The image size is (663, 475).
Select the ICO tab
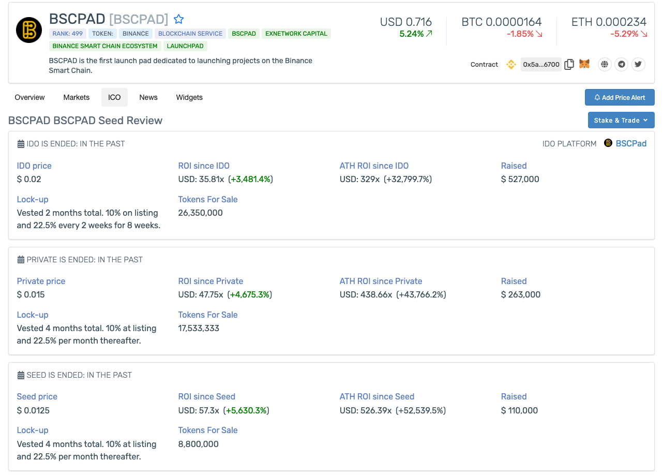pyautogui.click(x=114, y=97)
